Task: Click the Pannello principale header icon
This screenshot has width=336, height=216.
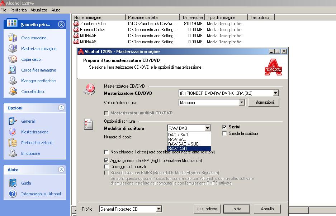Action: [x=12, y=23]
